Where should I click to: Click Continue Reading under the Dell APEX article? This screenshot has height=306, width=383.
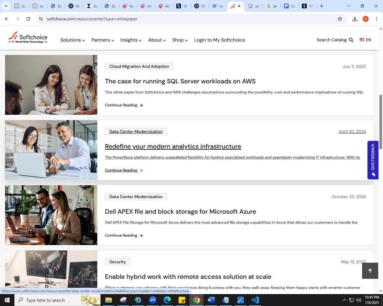pos(124,235)
